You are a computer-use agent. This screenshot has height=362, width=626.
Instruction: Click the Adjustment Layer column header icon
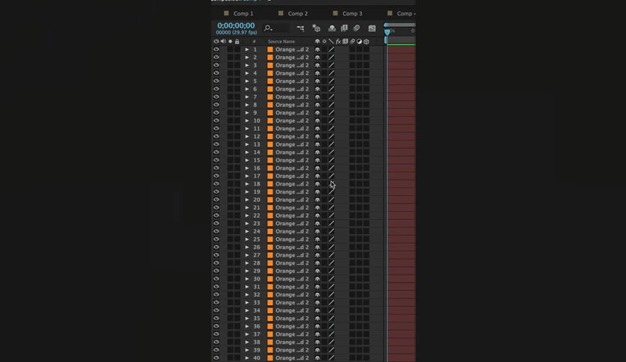(359, 41)
